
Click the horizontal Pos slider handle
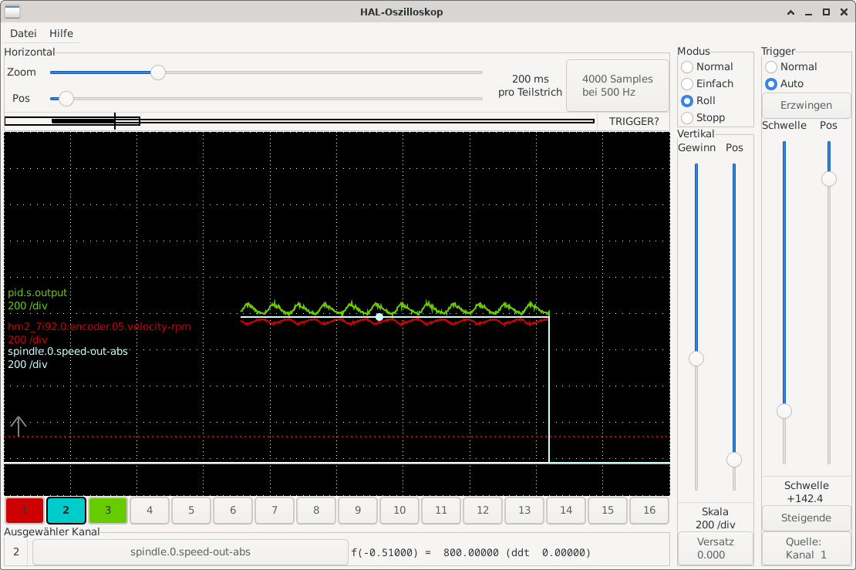pos(66,99)
